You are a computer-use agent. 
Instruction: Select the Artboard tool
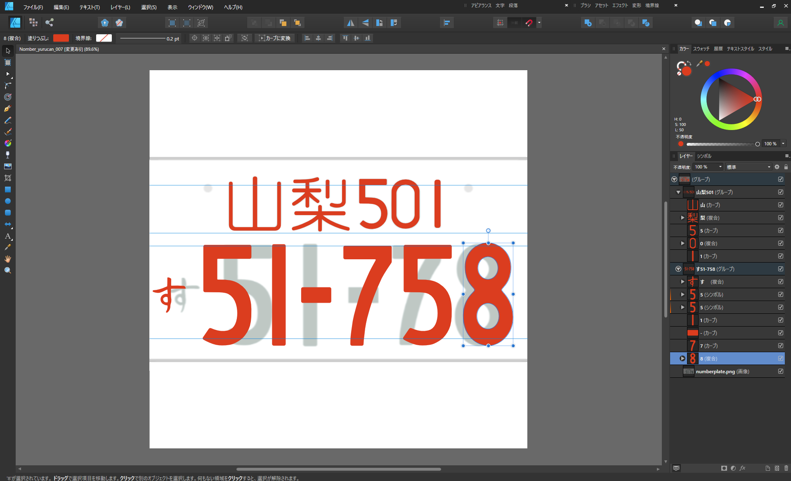(8, 62)
